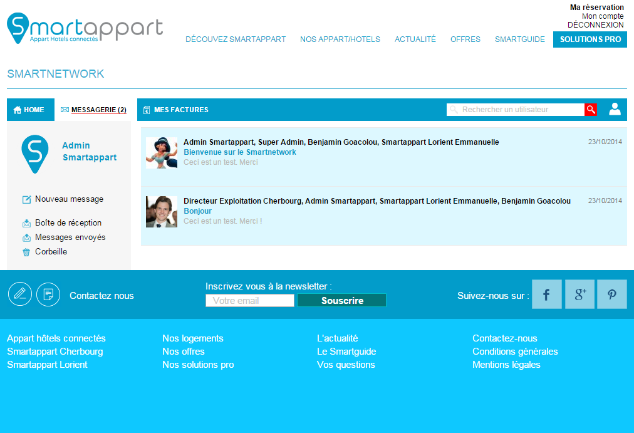Create a Nouveau message
634x433 pixels.
69,199
